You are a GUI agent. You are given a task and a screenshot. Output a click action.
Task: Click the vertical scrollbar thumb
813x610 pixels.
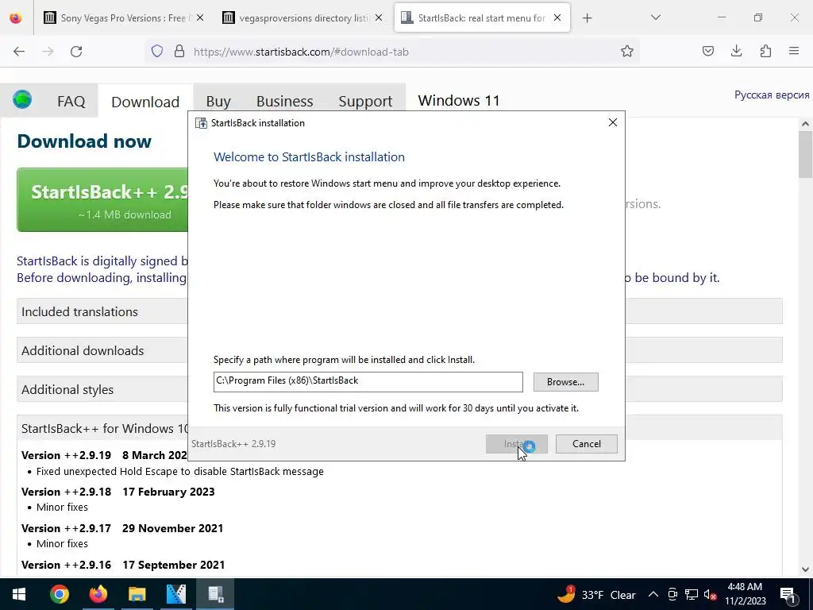pyautogui.click(x=805, y=155)
